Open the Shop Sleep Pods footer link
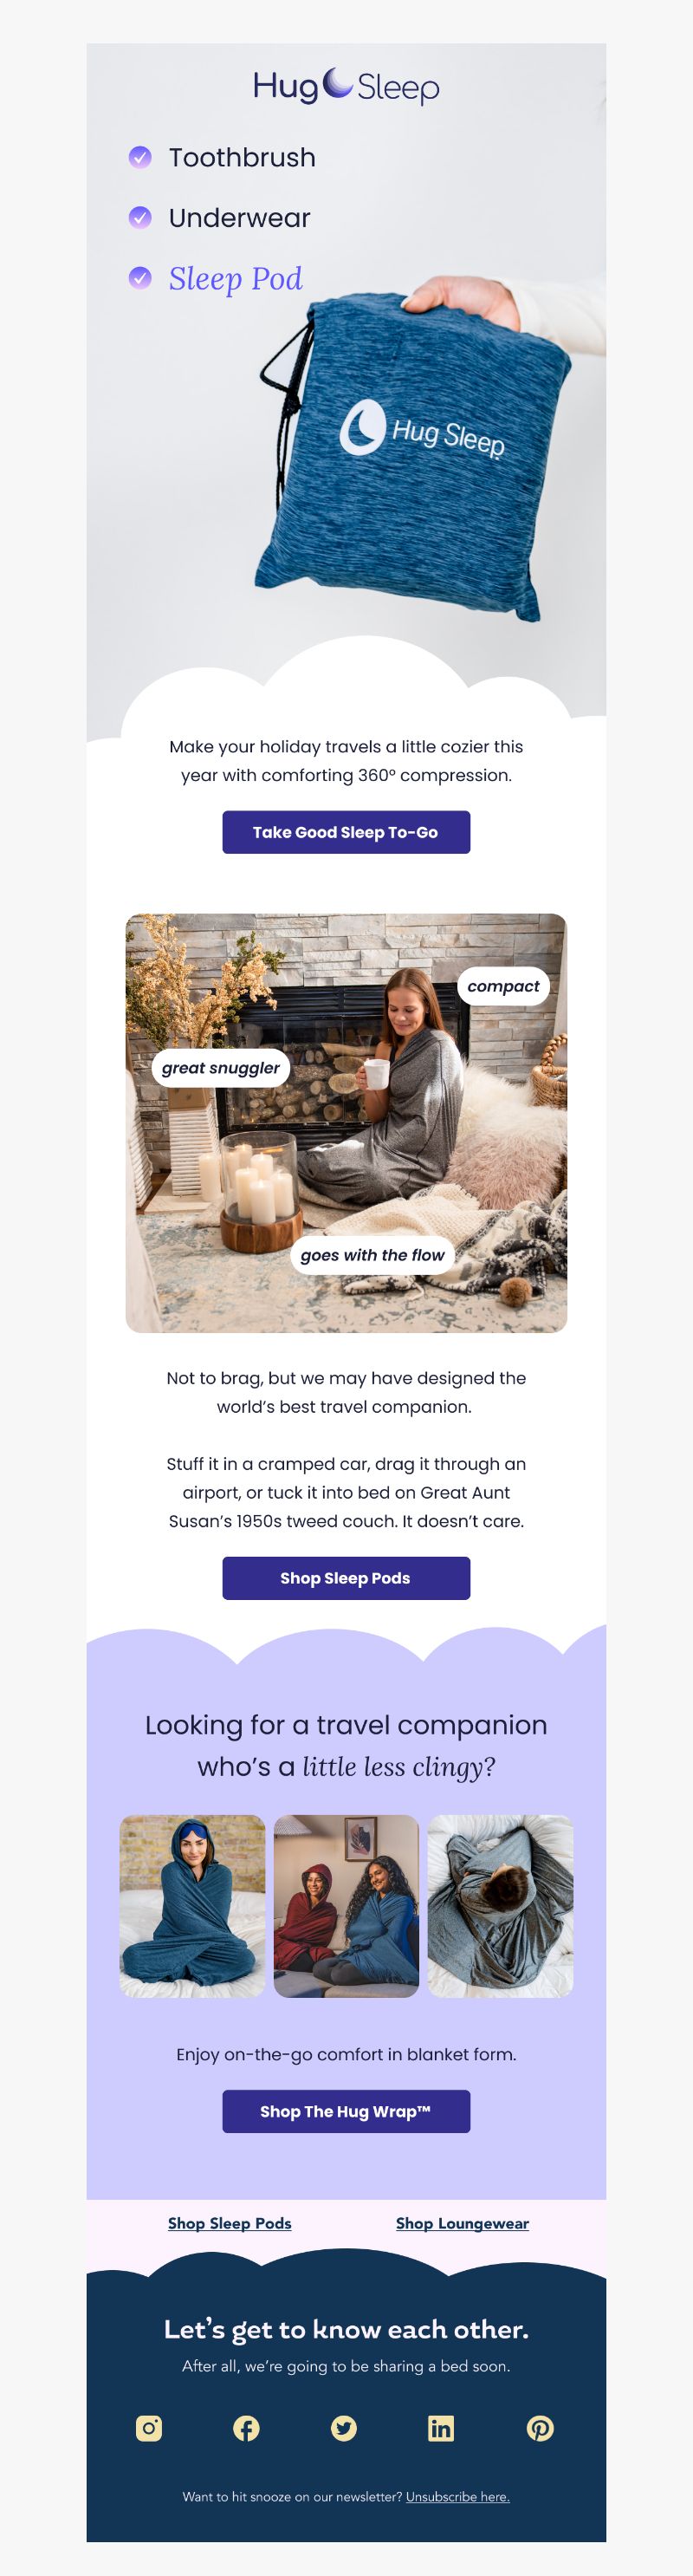 point(230,2223)
